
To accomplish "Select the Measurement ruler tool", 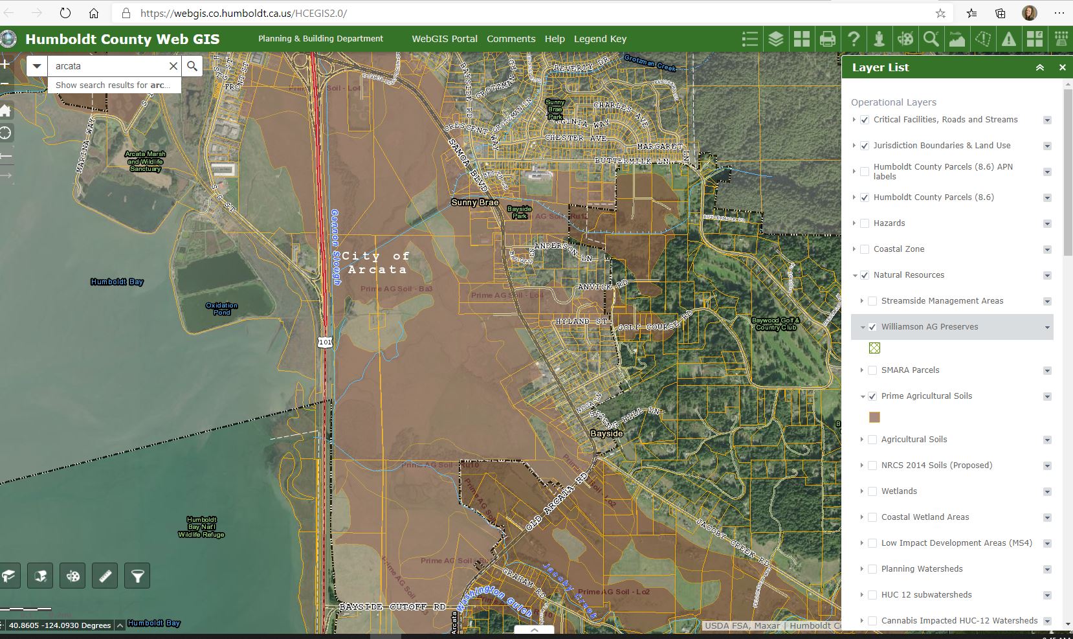I will (x=105, y=576).
